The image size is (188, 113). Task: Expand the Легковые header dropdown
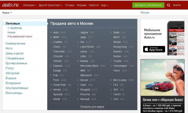[30, 5]
